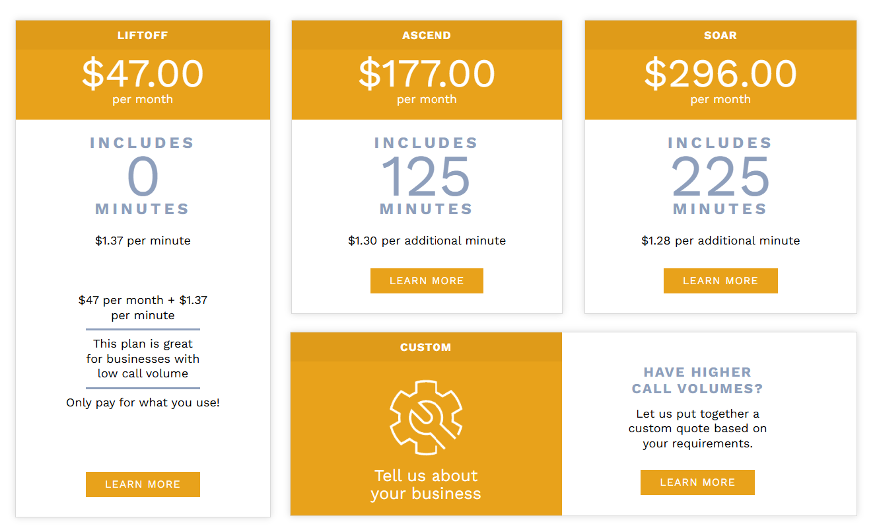
Task: Select the SOAR plan header
Action: (720, 36)
